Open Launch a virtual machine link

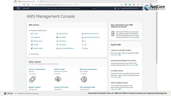[x=37, y=69]
